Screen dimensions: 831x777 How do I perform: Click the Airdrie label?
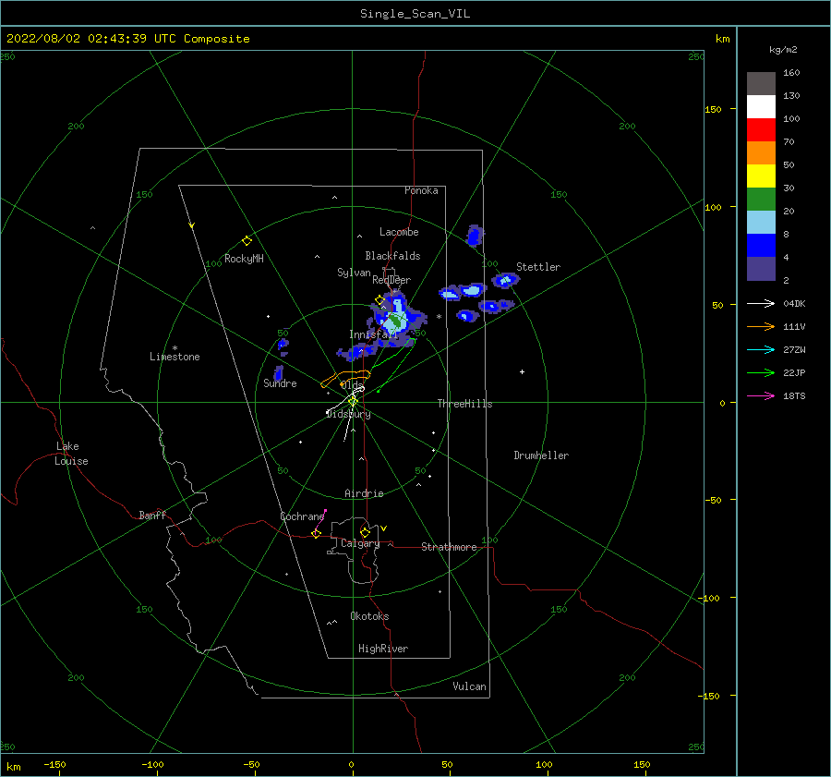364,493
